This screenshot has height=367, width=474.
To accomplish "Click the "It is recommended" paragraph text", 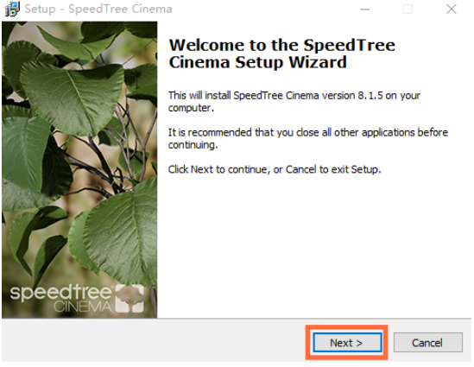I will [x=308, y=138].
